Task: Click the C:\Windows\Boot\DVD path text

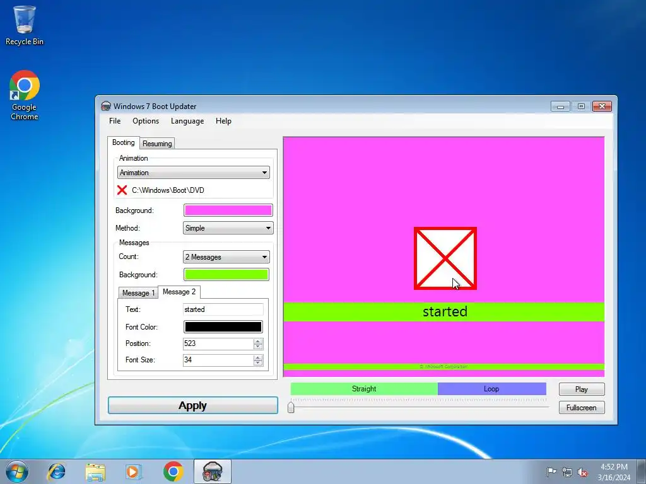Action: point(168,190)
